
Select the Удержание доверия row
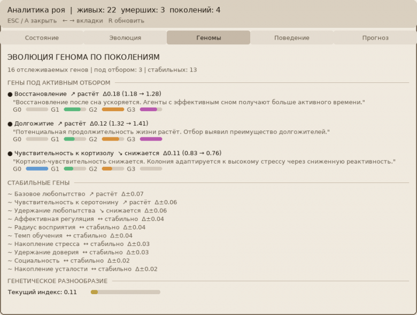[x=78, y=252]
